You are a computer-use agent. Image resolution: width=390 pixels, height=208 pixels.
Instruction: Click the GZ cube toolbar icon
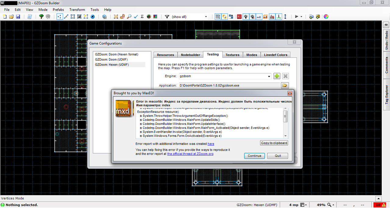[105, 17]
